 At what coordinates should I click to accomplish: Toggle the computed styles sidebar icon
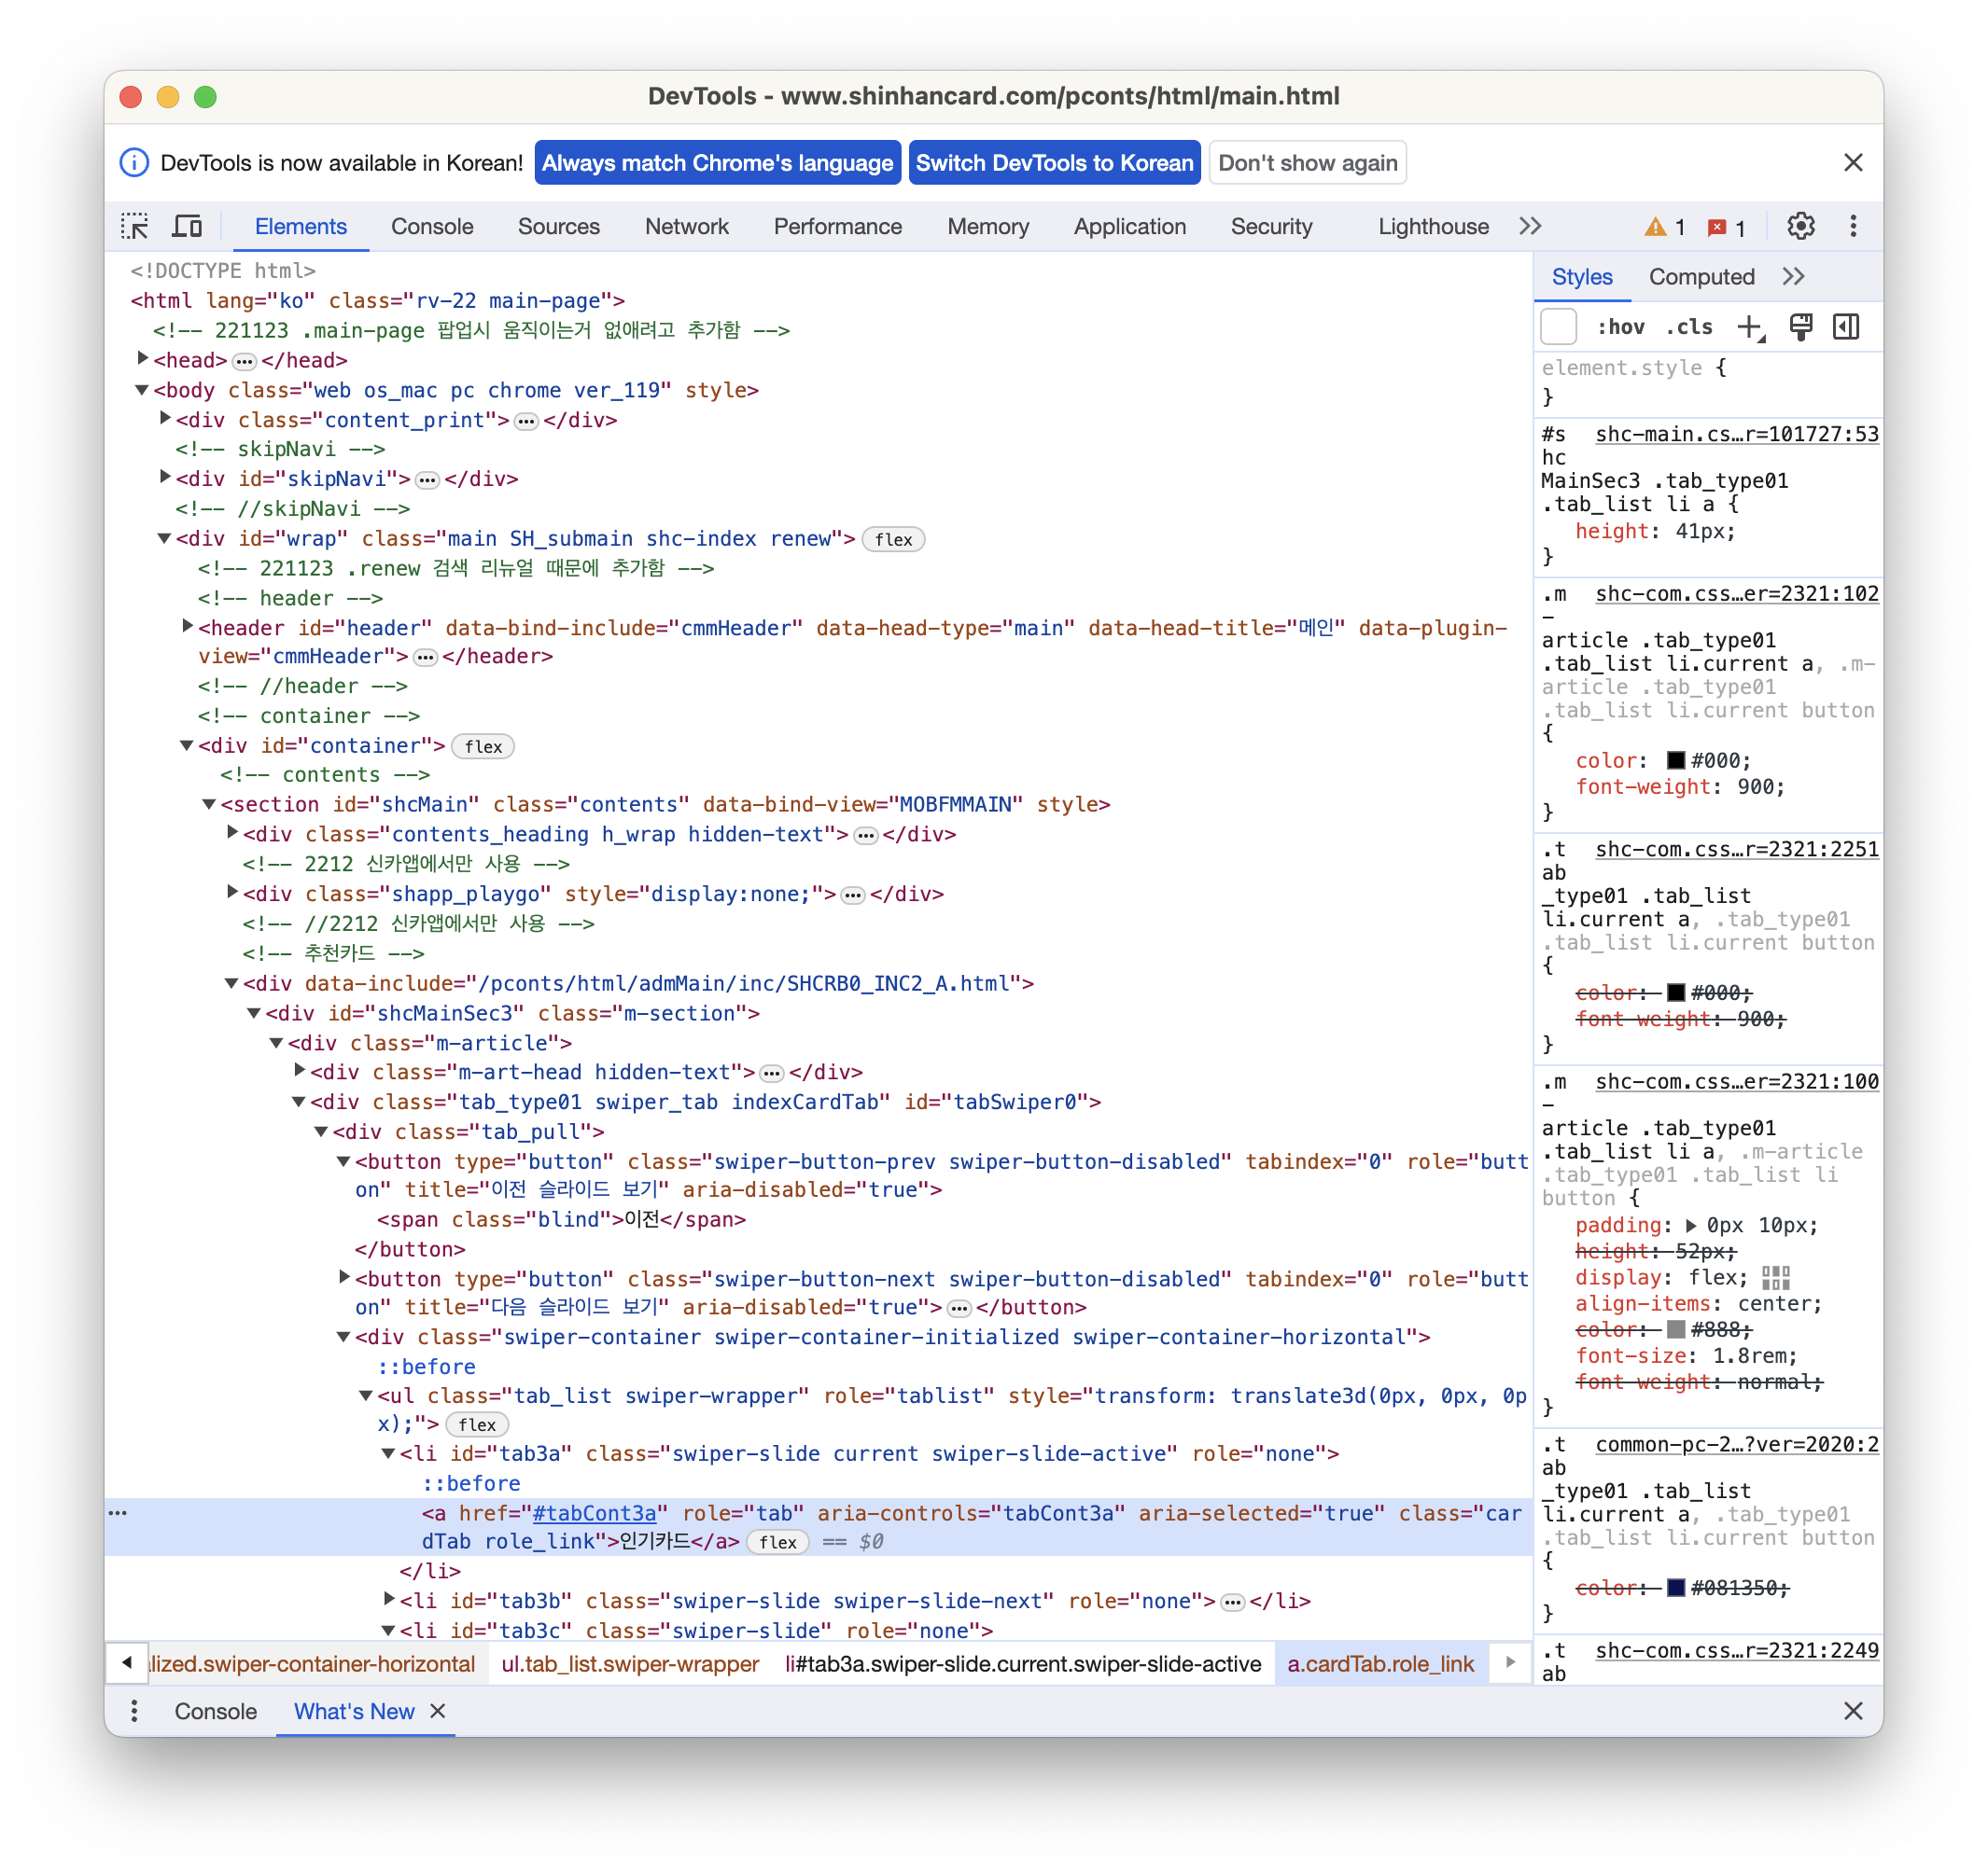(1846, 326)
